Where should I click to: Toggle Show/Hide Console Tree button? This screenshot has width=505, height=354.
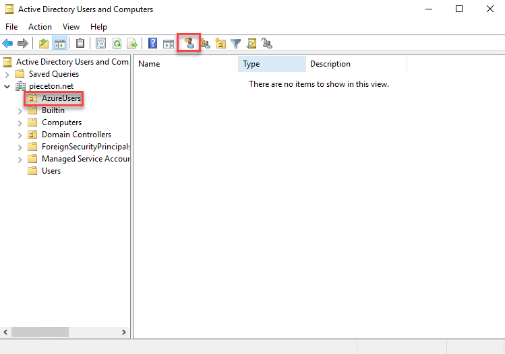(60, 43)
